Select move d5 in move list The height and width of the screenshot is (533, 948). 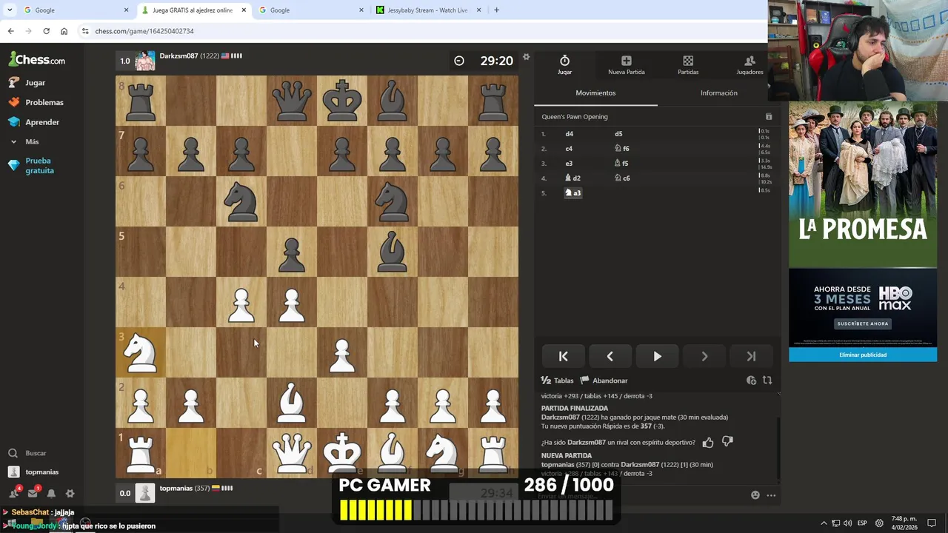click(618, 134)
